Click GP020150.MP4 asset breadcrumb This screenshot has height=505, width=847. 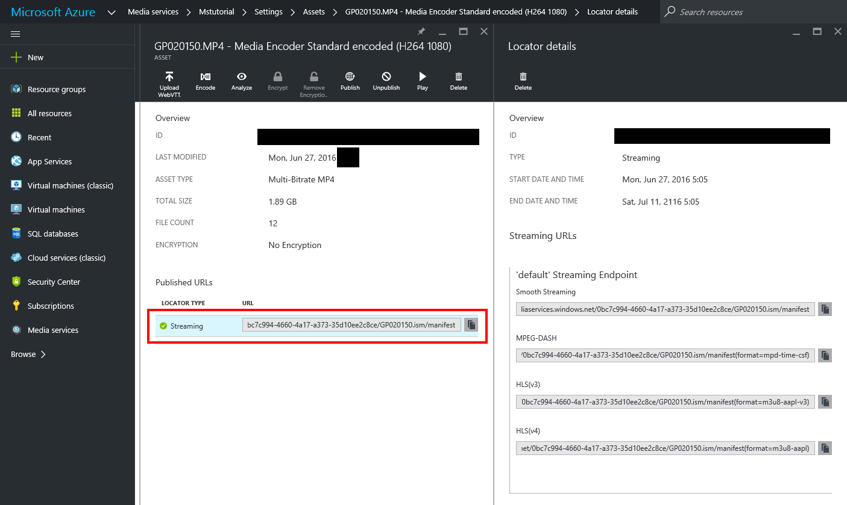click(x=456, y=11)
